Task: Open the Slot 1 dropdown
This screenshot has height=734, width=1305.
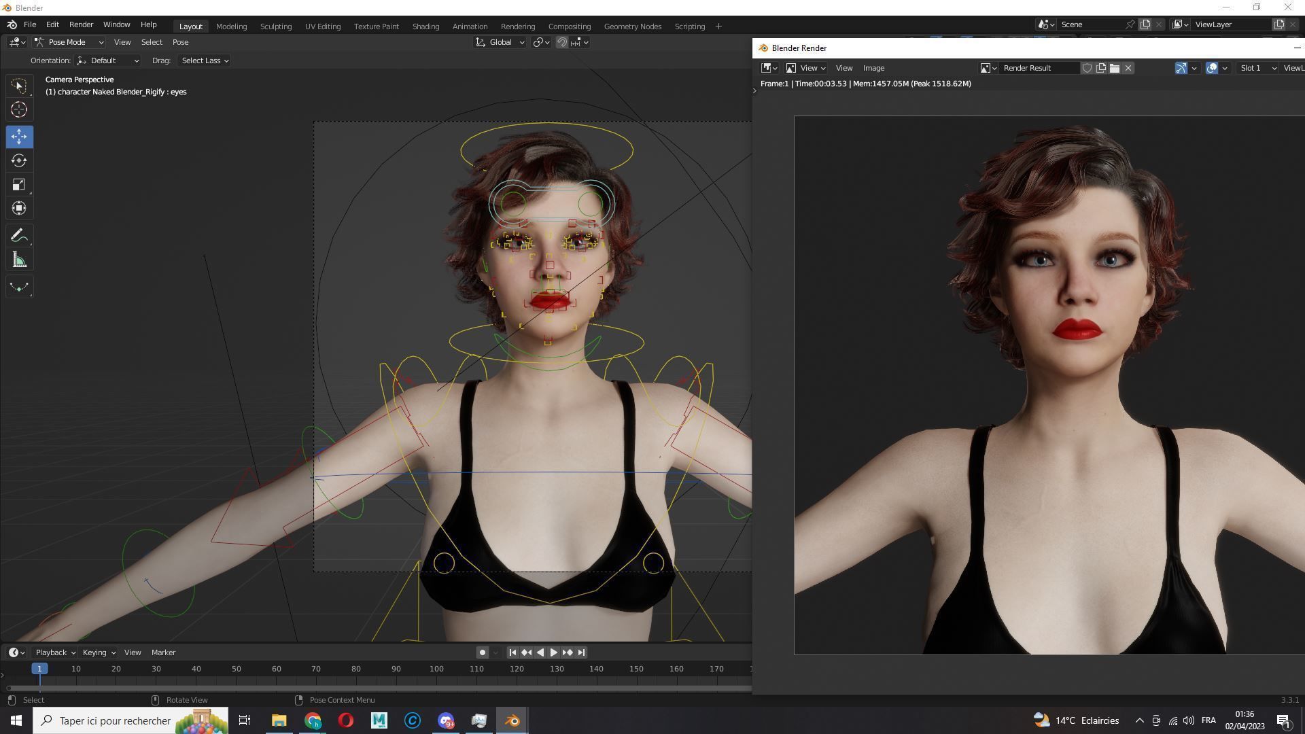Action: point(1257,68)
